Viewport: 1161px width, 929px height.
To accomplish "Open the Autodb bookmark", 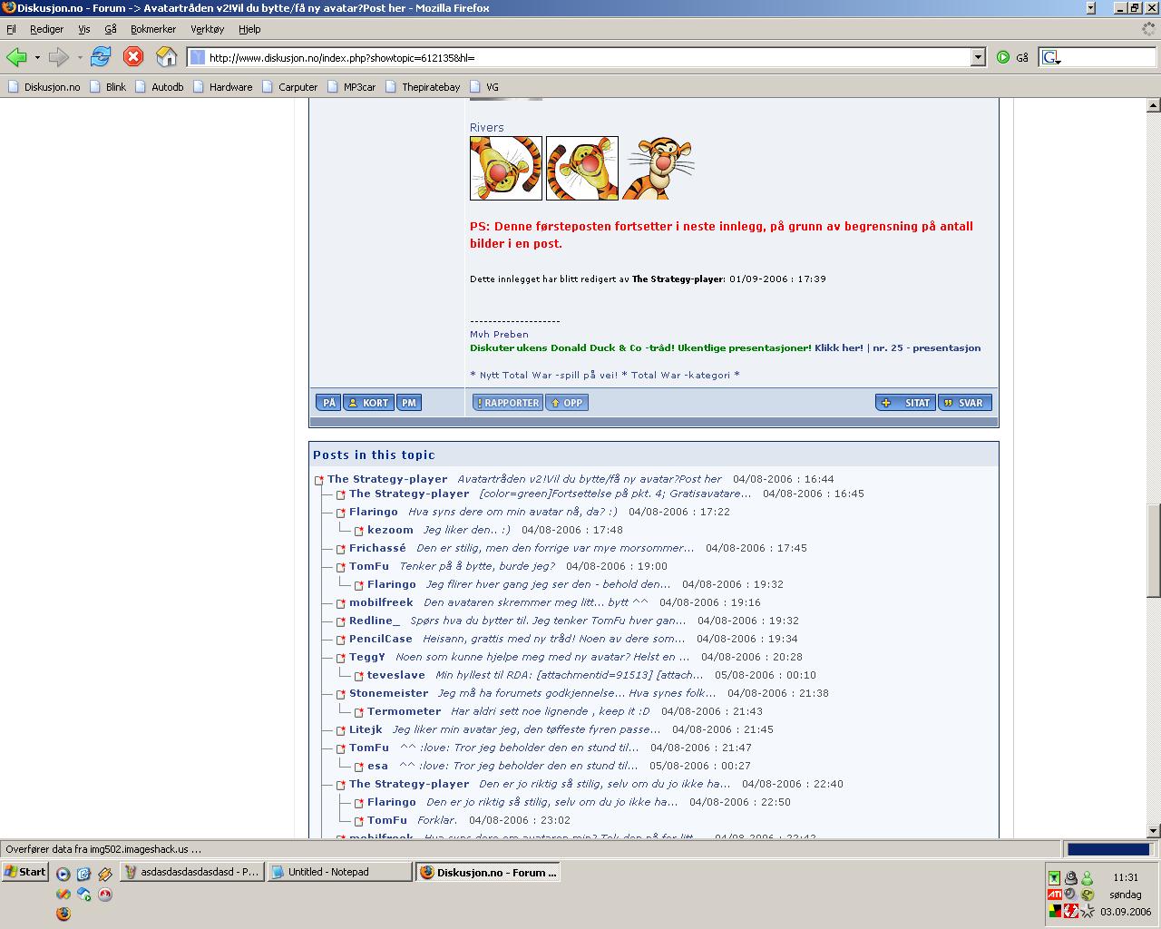I will [159, 87].
